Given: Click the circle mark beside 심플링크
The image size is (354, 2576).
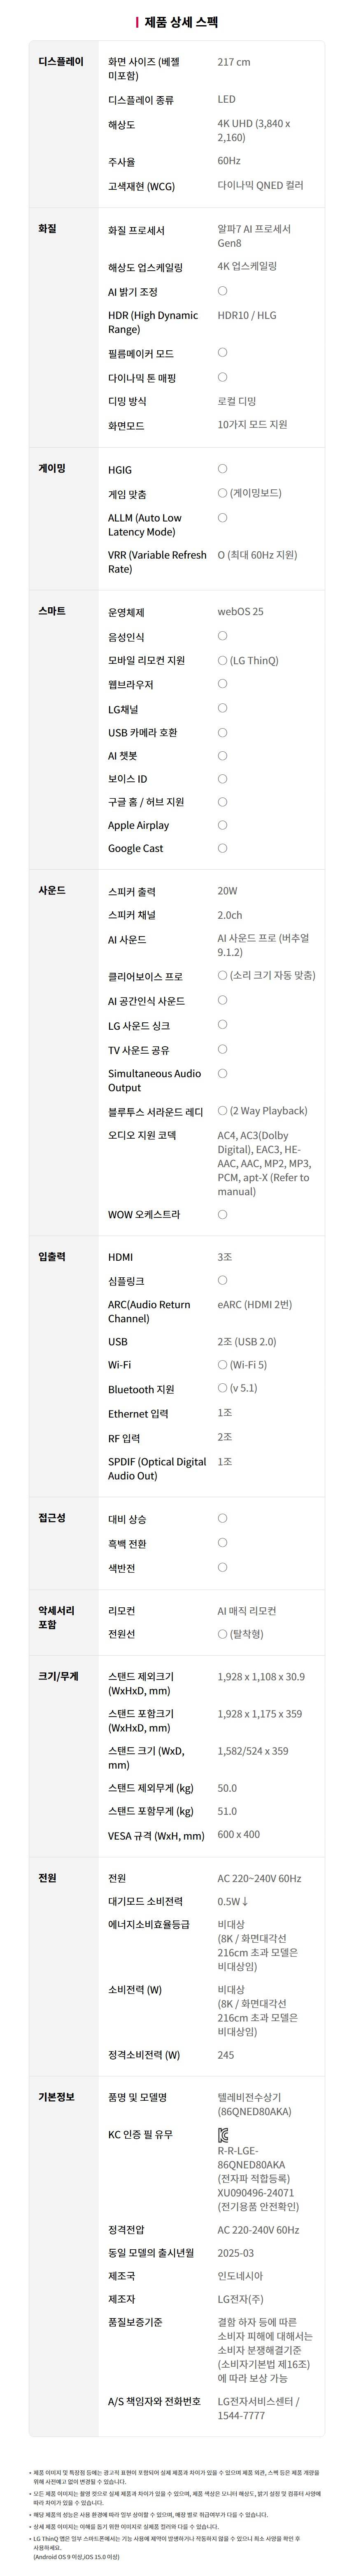Looking at the screenshot, I should tap(222, 1280).
